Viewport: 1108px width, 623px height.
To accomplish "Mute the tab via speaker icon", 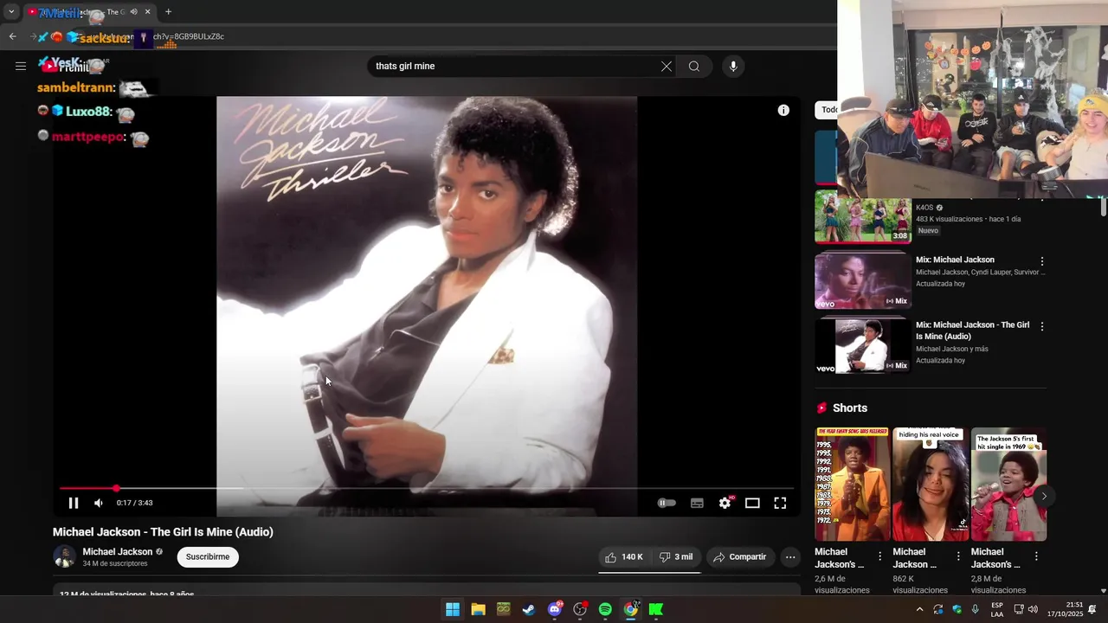I will point(133,12).
